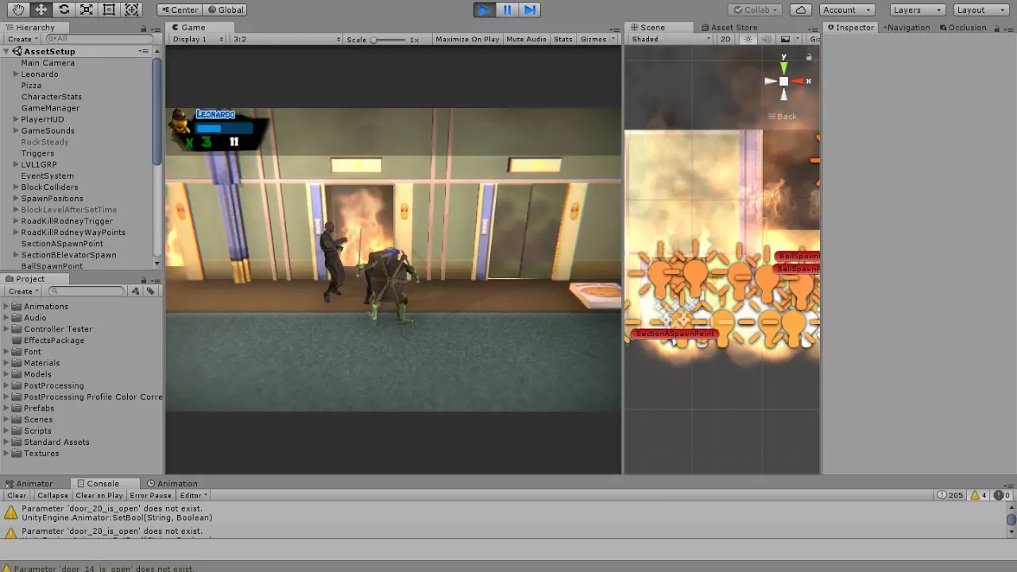Select the Hand tool
The height and width of the screenshot is (572, 1017).
coord(17,10)
